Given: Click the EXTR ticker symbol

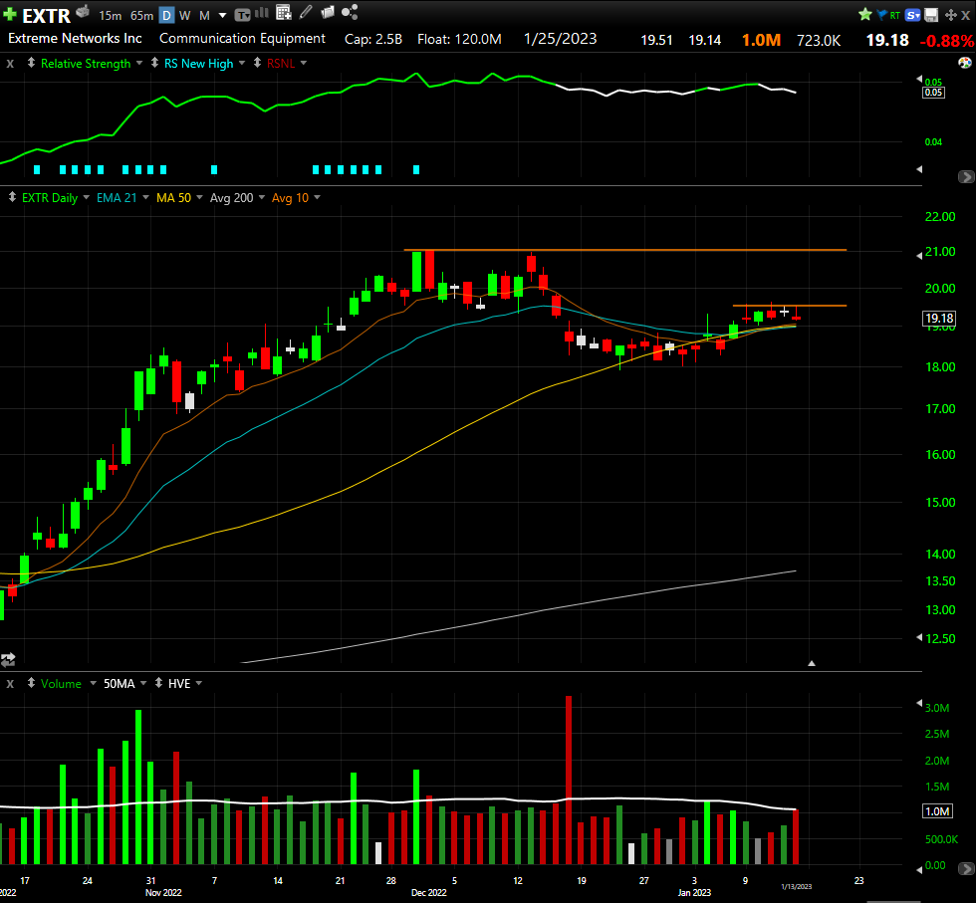Looking at the screenshot, I should [47, 16].
